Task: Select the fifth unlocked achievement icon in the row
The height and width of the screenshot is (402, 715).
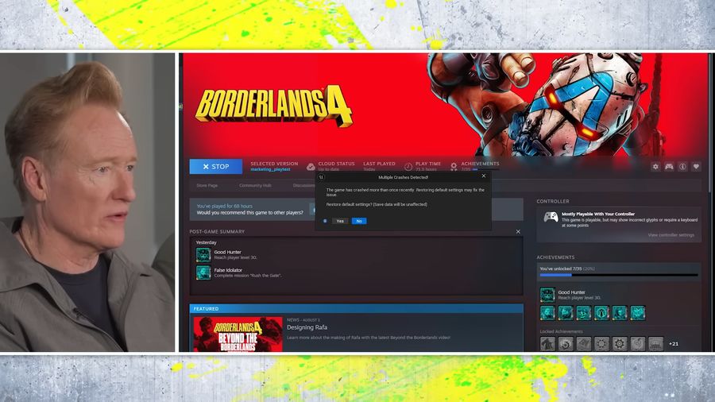Action: click(620, 313)
